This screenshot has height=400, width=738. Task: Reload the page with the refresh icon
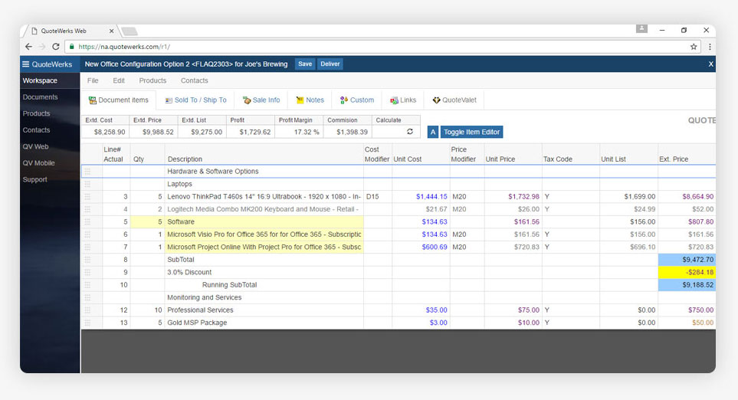tap(55, 47)
